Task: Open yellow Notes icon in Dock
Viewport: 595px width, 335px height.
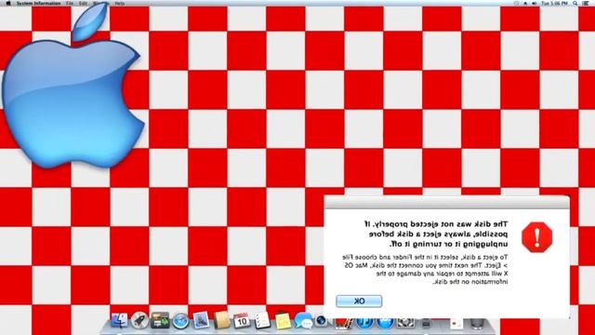Action: click(283, 321)
